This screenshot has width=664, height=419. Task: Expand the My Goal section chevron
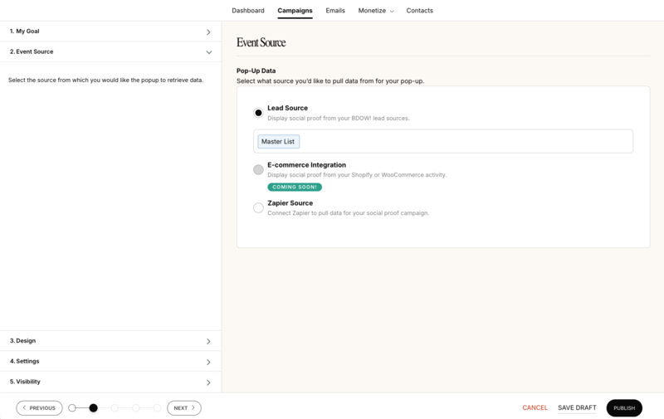pos(208,32)
